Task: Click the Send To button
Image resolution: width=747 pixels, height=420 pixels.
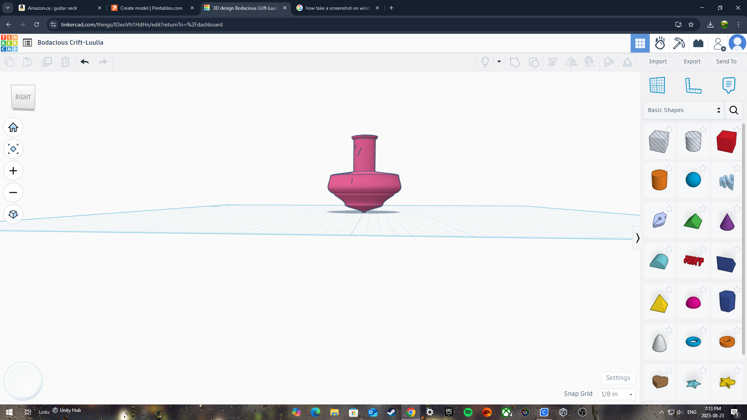Action: pos(726,61)
